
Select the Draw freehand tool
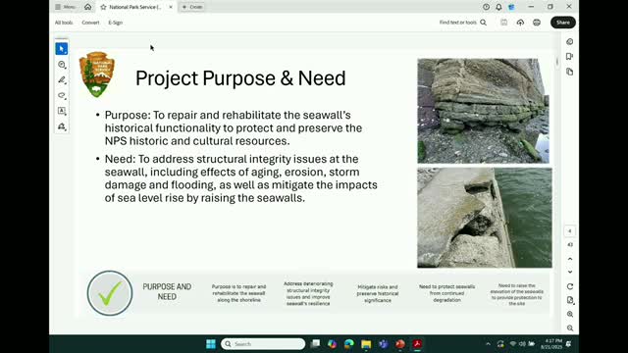pyautogui.click(x=61, y=95)
